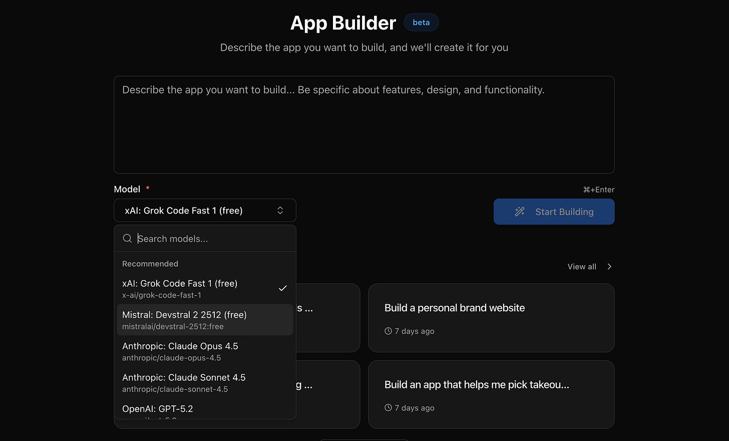This screenshot has height=441, width=729.
Task: Choose Mistral: Devstral 2 2512 (free) model
Action: click(205, 320)
